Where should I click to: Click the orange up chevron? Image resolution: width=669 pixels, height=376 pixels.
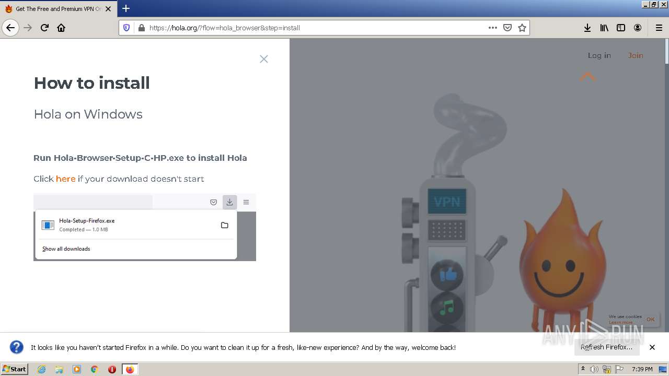click(x=588, y=77)
